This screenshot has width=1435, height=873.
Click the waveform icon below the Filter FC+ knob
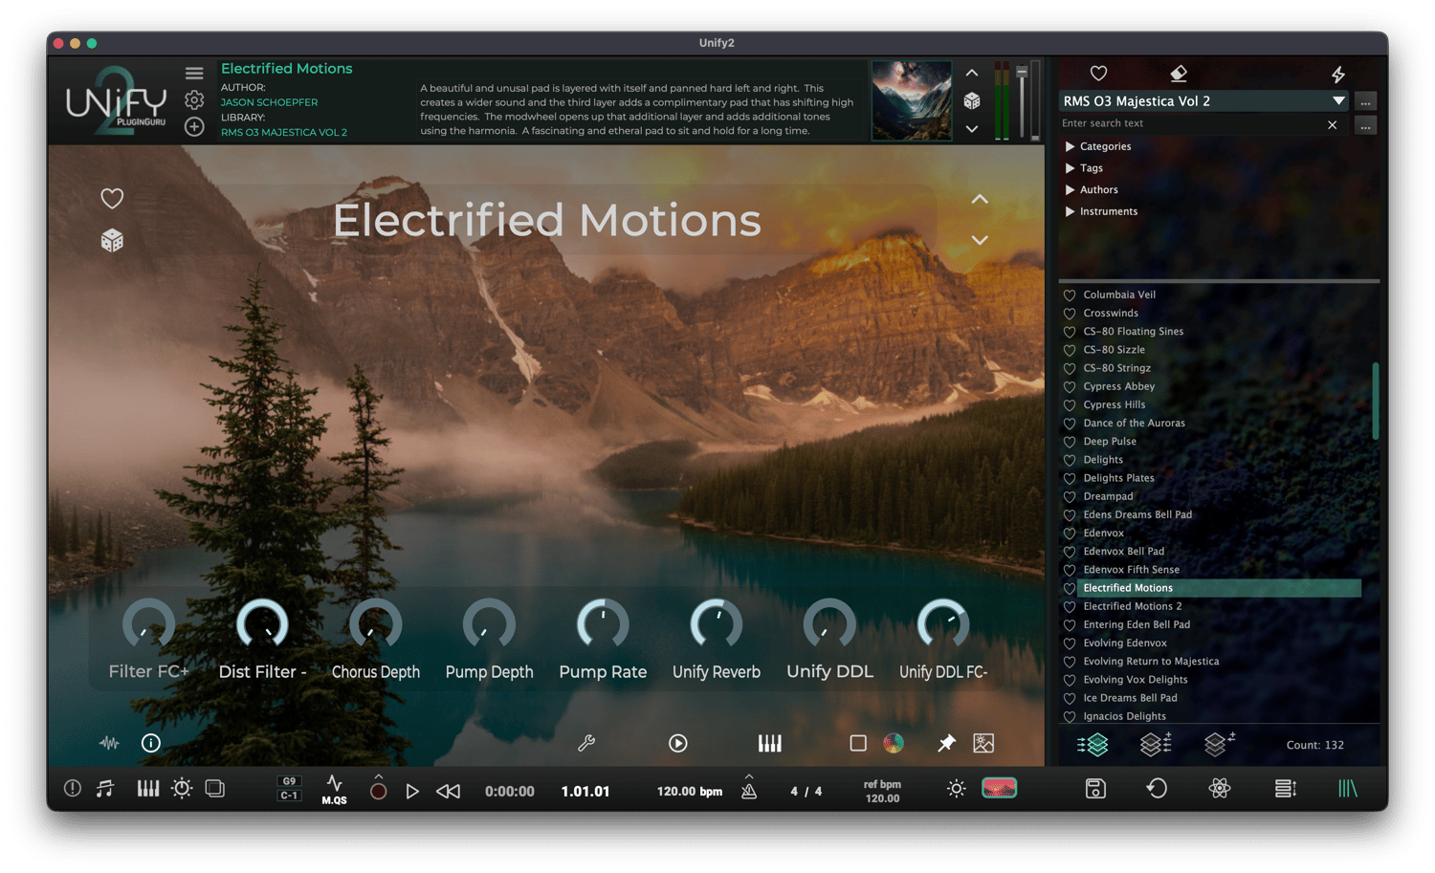pos(109,743)
